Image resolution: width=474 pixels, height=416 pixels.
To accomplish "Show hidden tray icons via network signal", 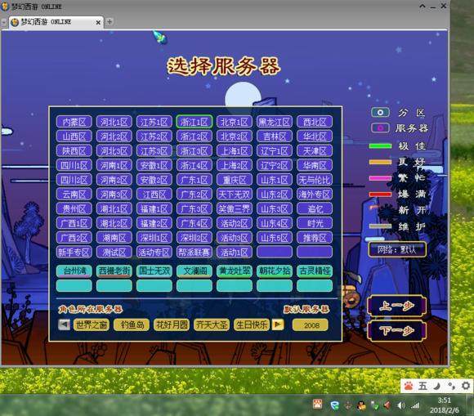I will 415,405.
